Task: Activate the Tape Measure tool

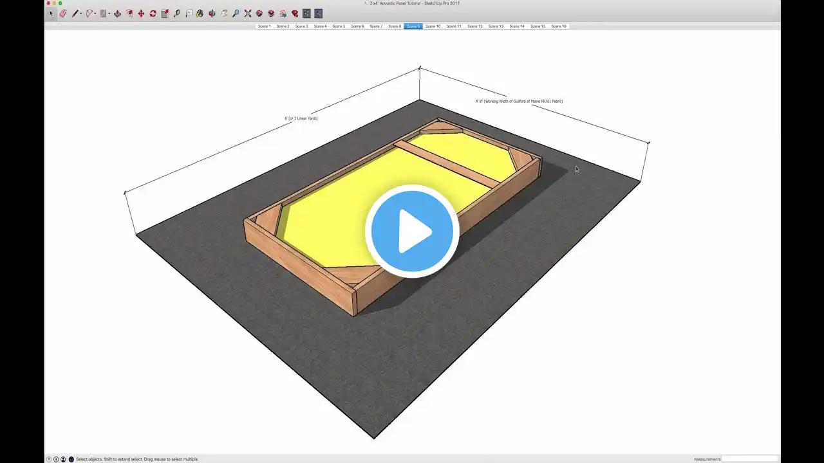Action: click(176, 13)
